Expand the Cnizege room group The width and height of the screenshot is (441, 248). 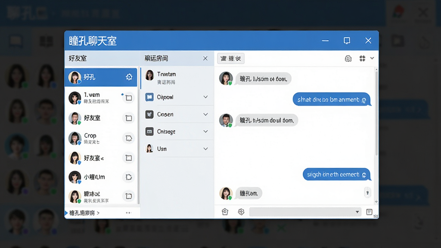pos(205,132)
